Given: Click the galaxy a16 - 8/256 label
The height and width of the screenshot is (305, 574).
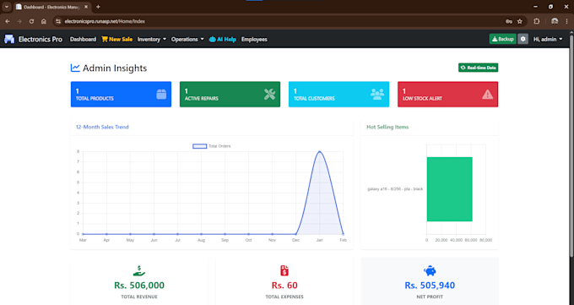Looking at the screenshot, I should pos(395,189).
